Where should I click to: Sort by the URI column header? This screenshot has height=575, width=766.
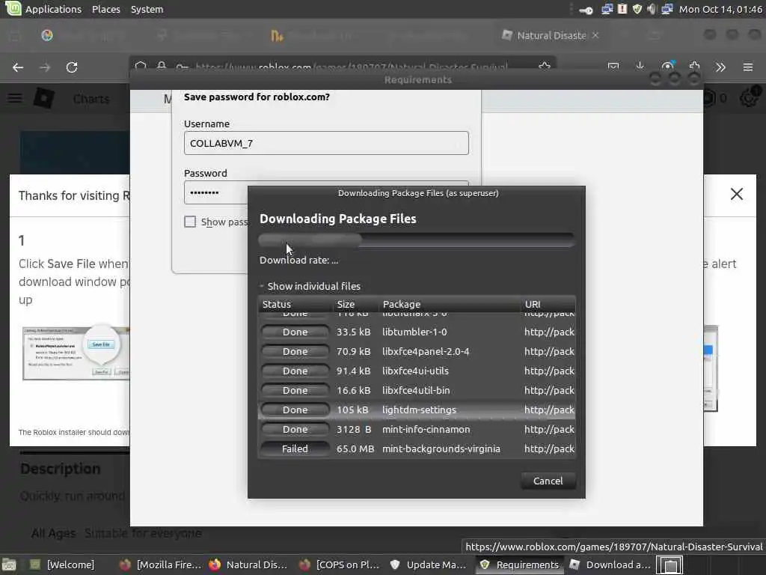[x=548, y=304]
